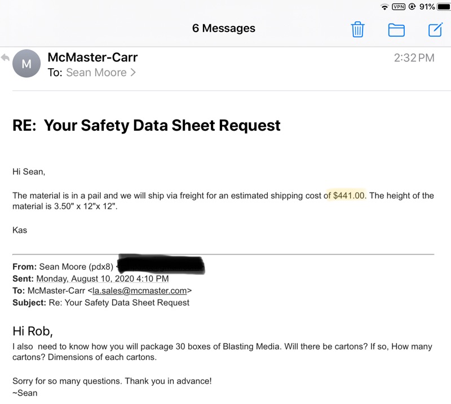Open the move-to-folder icon

point(396,29)
